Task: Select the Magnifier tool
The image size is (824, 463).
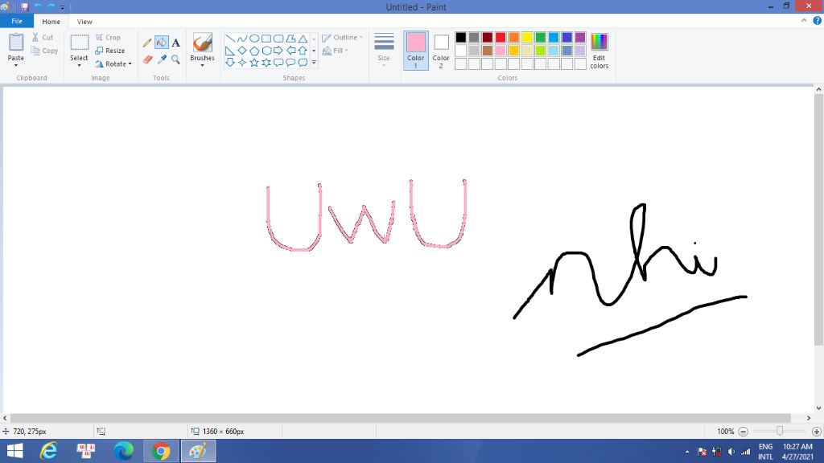Action: click(x=175, y=59)
